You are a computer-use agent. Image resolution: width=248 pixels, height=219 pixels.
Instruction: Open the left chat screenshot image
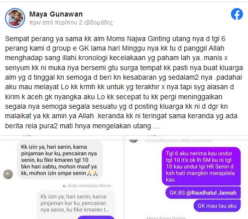[x=61, y=177]
